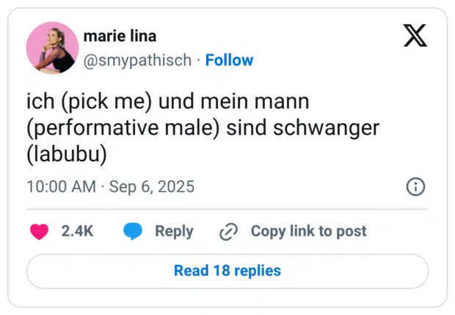Click the 10:00 AM · Sep 6, 2025 timestamp
This screenshot has height=315, width=455.
click(x=110, y=187)
